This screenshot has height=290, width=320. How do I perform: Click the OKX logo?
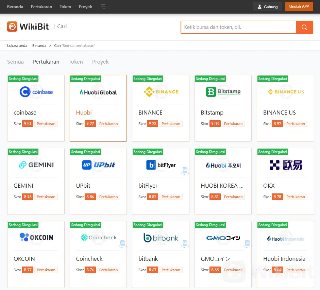tap(286, 165)
